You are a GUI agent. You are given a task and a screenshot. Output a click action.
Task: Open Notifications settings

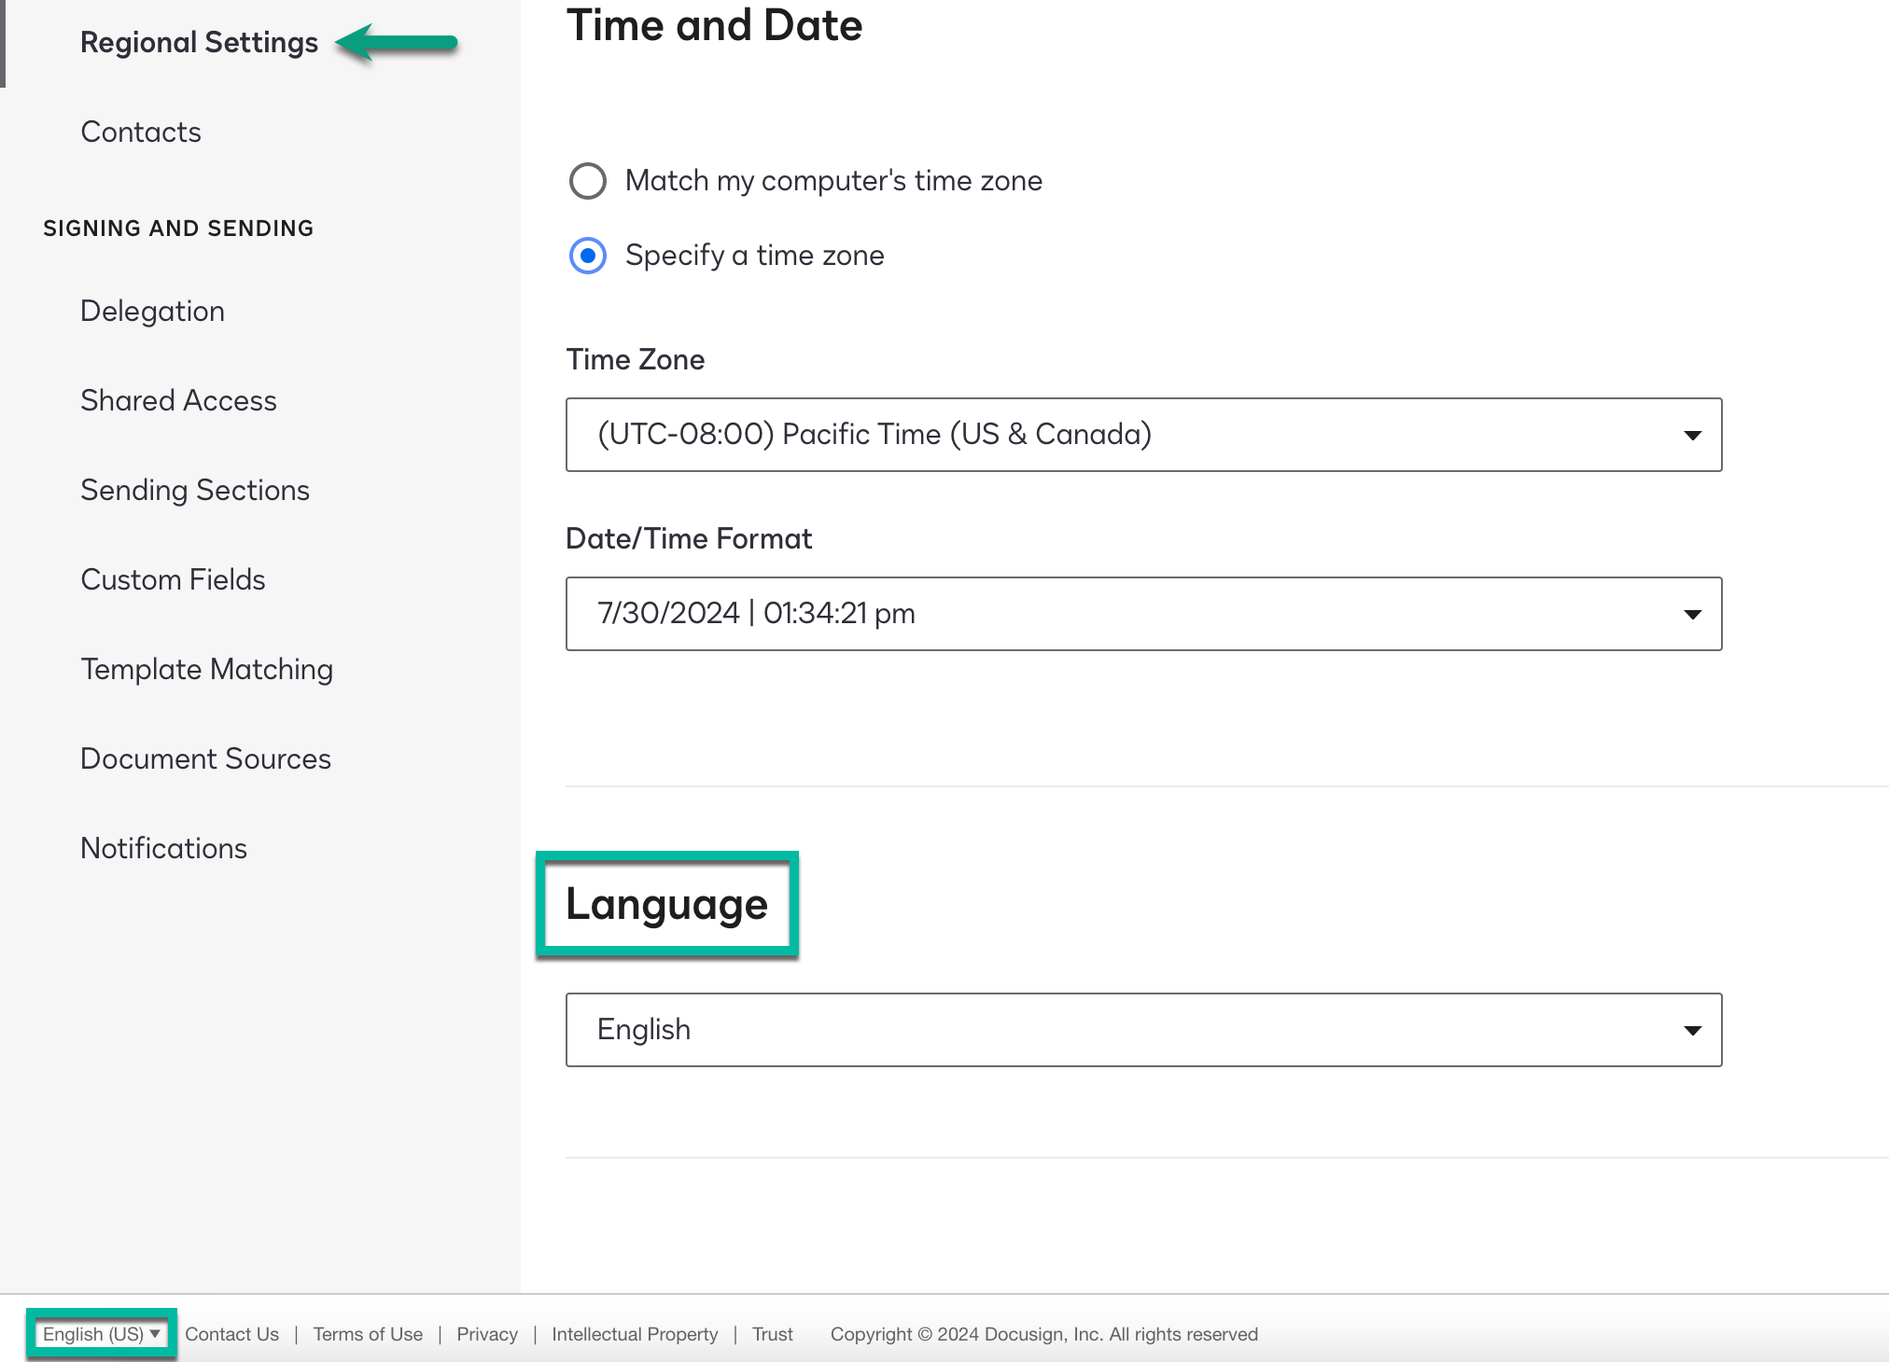(163, 849)
